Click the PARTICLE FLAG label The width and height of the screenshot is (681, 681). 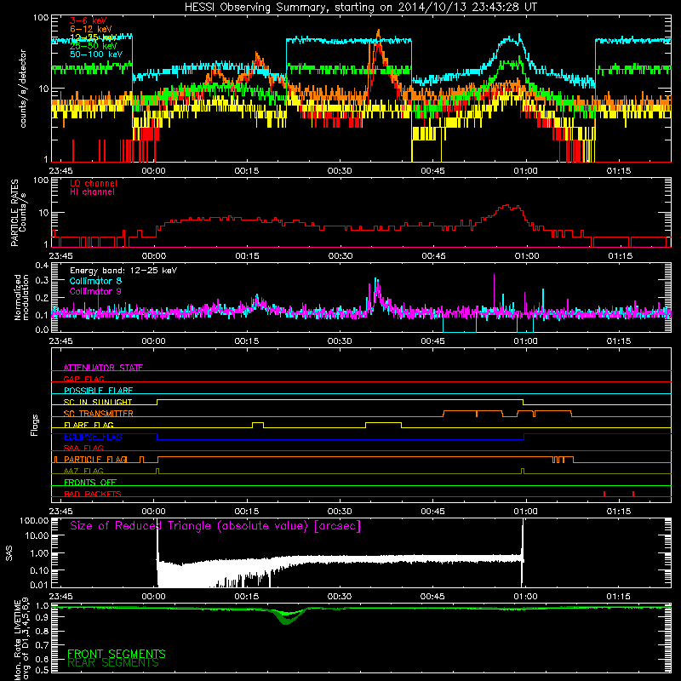point(95,460)
